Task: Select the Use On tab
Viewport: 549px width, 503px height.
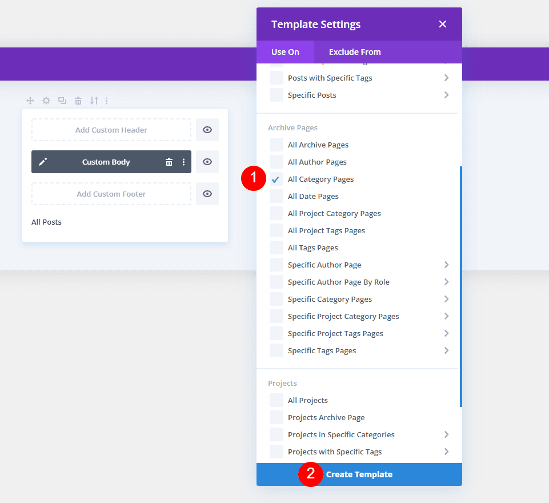Action: (285, 52)
